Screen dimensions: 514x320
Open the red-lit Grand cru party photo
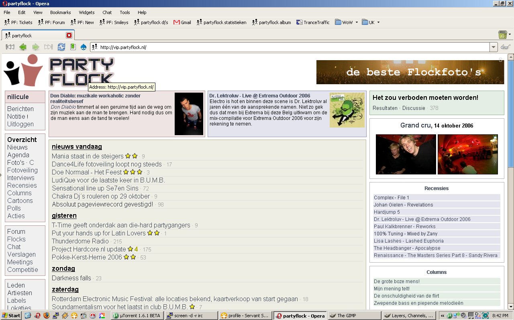coord(467,154)
